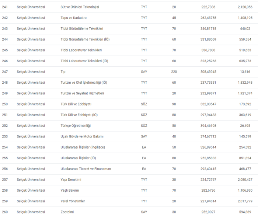Click Tıbbi Görüntüleme Teknikleri (İÖ) program entry
258x216 pixels.
pyautogui.click(x=85, y=39)
